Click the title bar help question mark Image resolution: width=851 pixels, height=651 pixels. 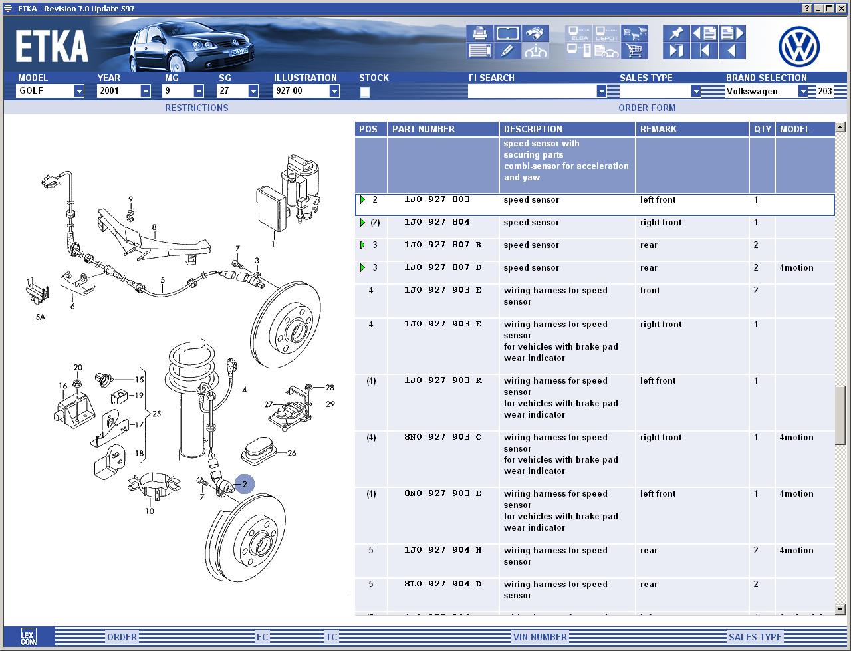coord(806,8)
